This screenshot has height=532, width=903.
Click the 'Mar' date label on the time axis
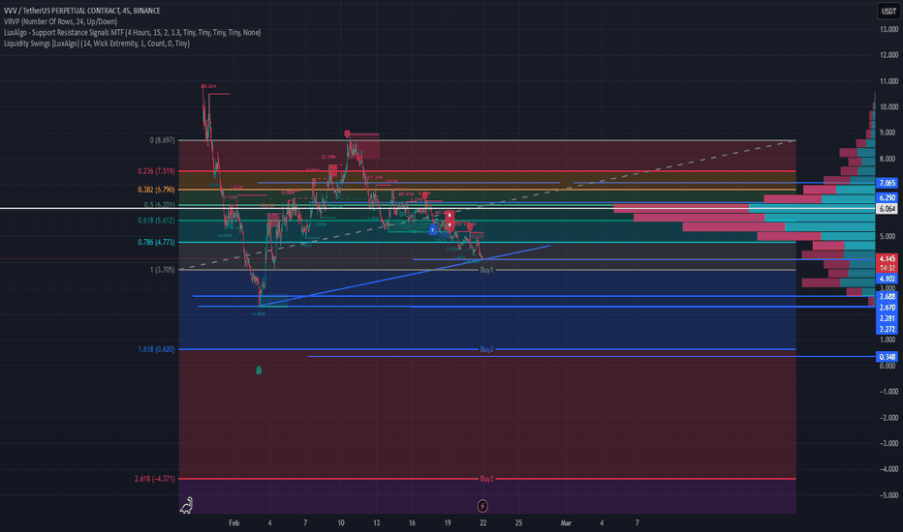[x=566, y=522]
